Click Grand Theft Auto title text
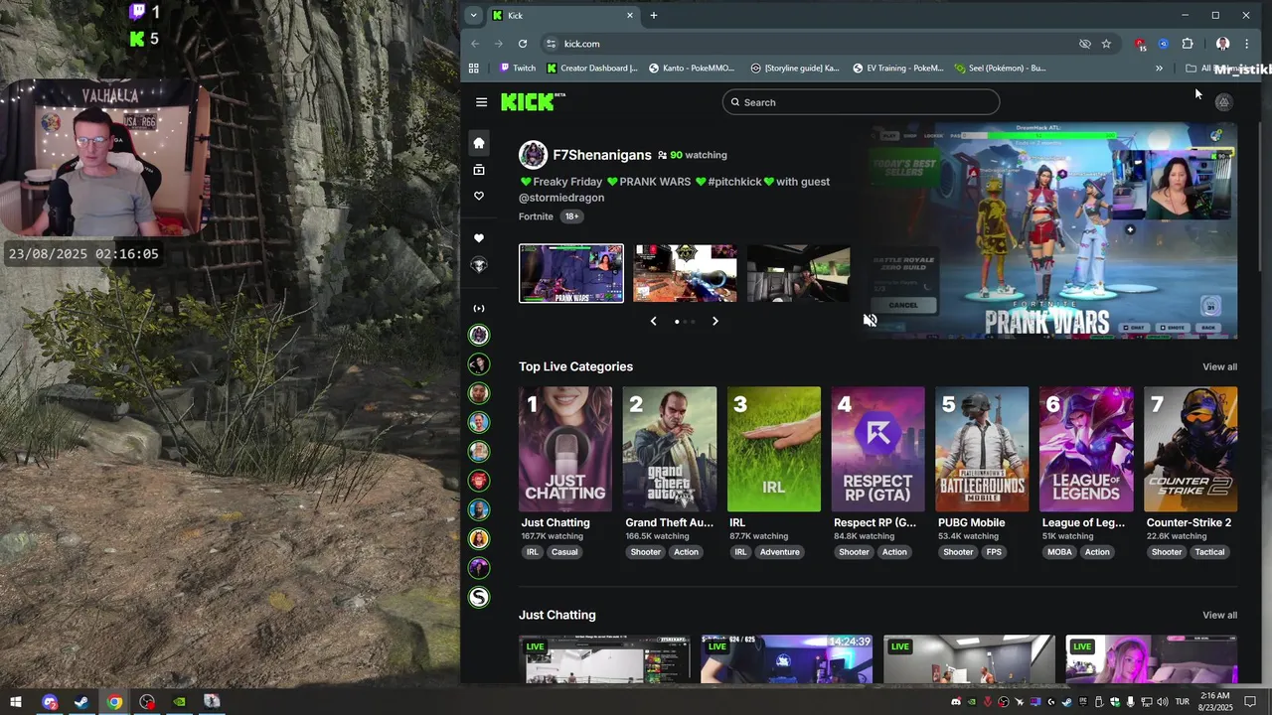Screen dimensions: 1272x715 669,522
